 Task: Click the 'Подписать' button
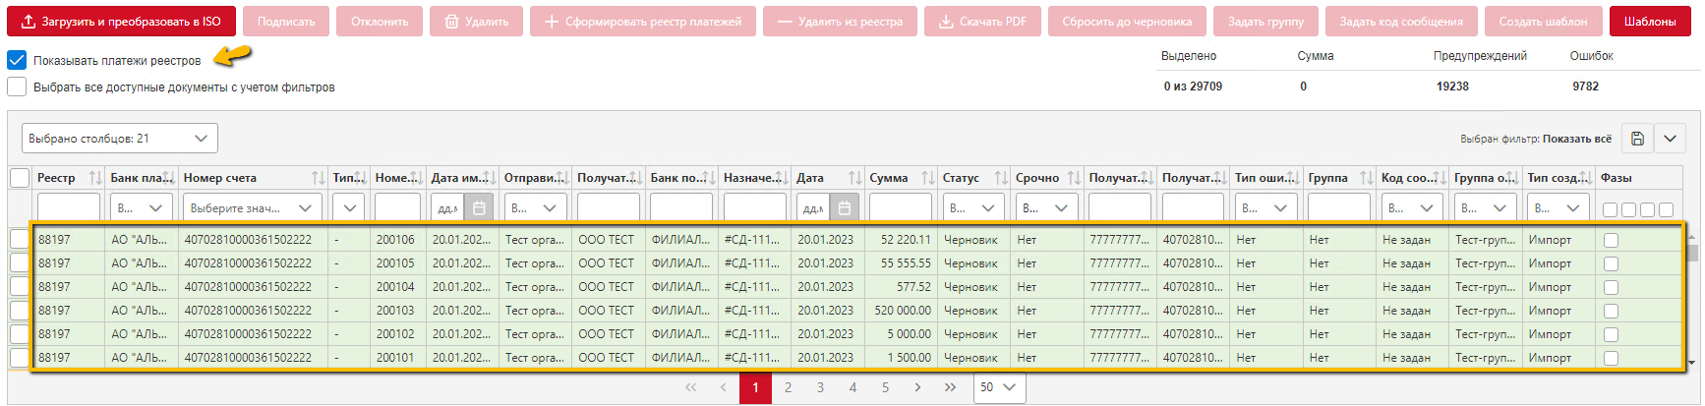[286, 21]
